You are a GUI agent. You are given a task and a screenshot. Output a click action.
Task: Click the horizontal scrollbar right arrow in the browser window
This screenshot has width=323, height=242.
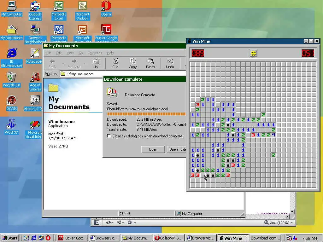point(288,216)
